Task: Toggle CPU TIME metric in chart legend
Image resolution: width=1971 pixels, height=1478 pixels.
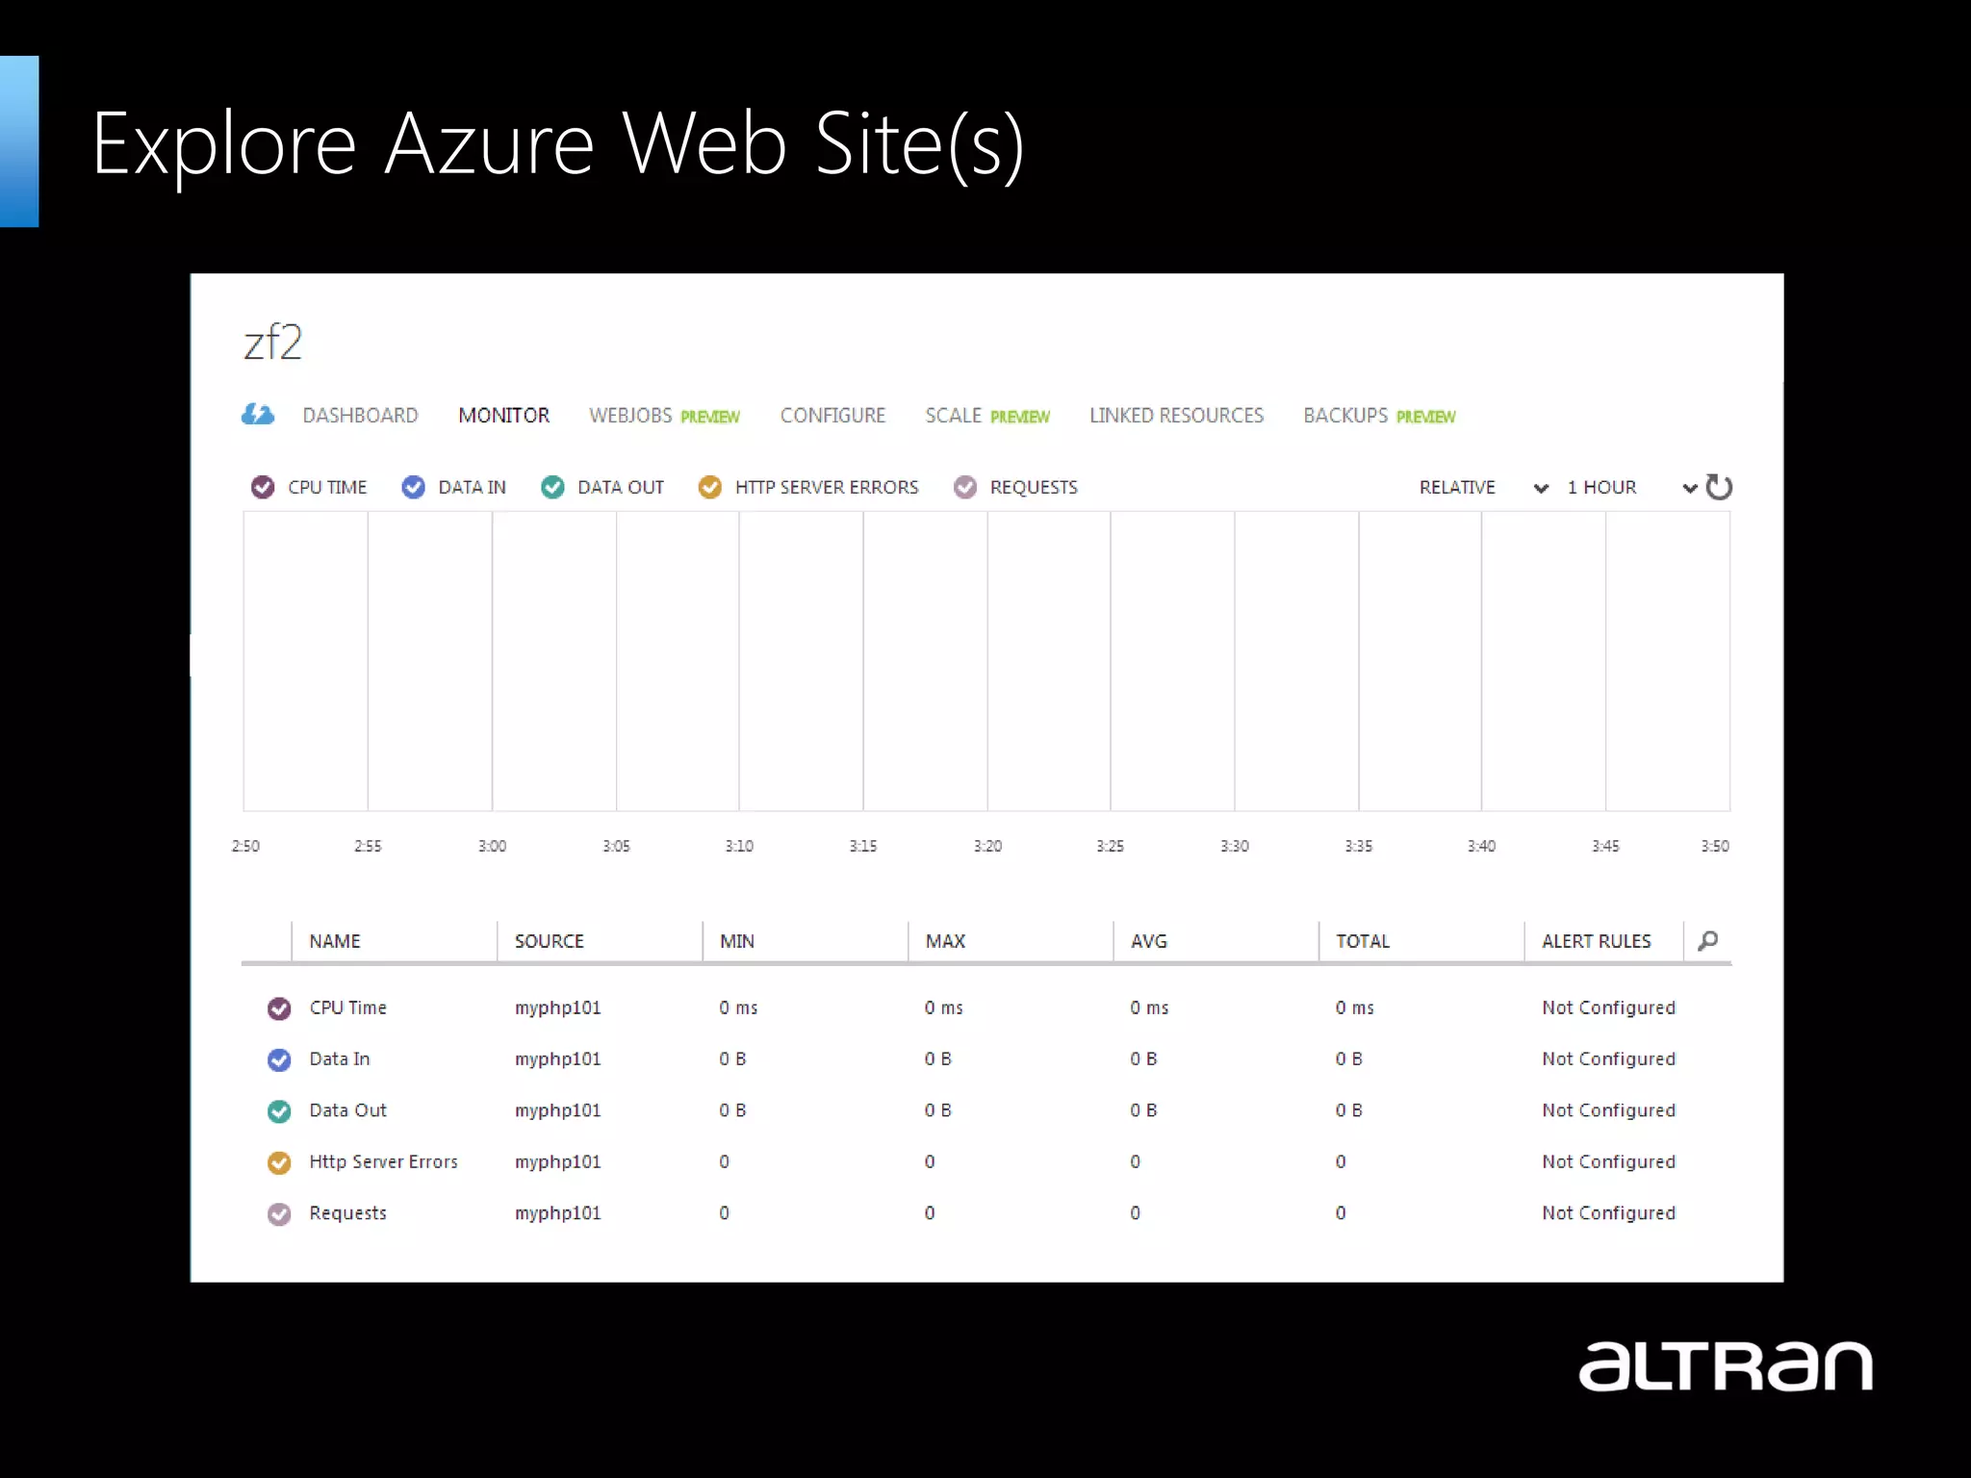Action: [263, 487]
